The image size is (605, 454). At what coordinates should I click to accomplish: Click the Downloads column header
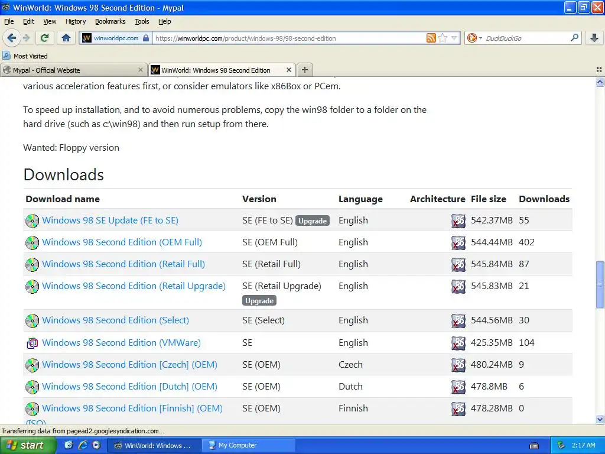point(544,199)
